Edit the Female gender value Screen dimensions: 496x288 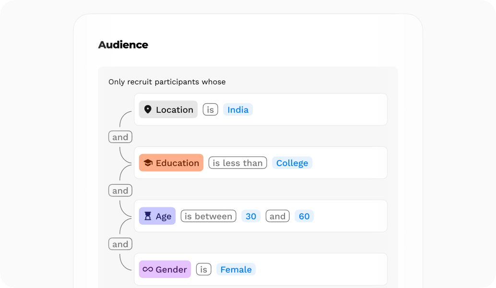tap(236, 269)
